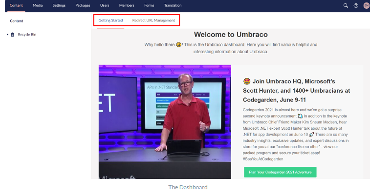Click the #SeeYouAtCodegarden hashtag text
This screenshot has height=196, width=370.
point(263,159)
